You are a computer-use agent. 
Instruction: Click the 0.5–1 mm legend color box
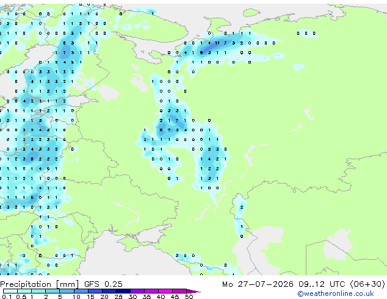click(24, 291)
